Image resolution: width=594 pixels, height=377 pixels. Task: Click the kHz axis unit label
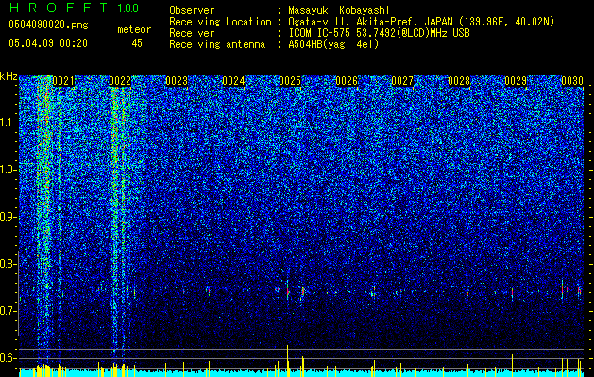point(8,76)
